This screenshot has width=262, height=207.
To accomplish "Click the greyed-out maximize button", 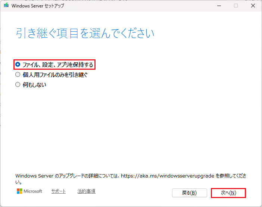I will (236, 6).
